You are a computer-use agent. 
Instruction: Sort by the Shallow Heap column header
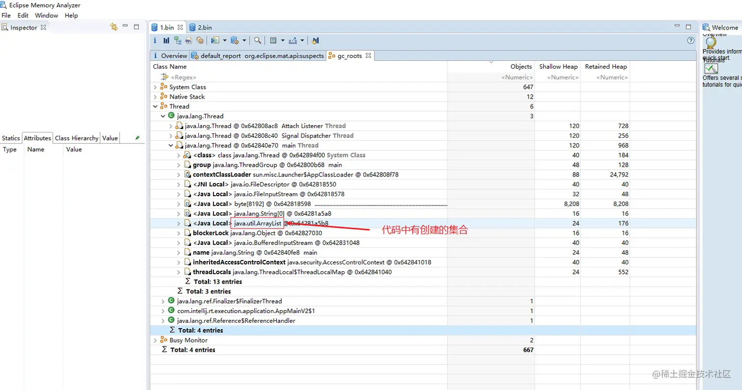coord(558,67)
